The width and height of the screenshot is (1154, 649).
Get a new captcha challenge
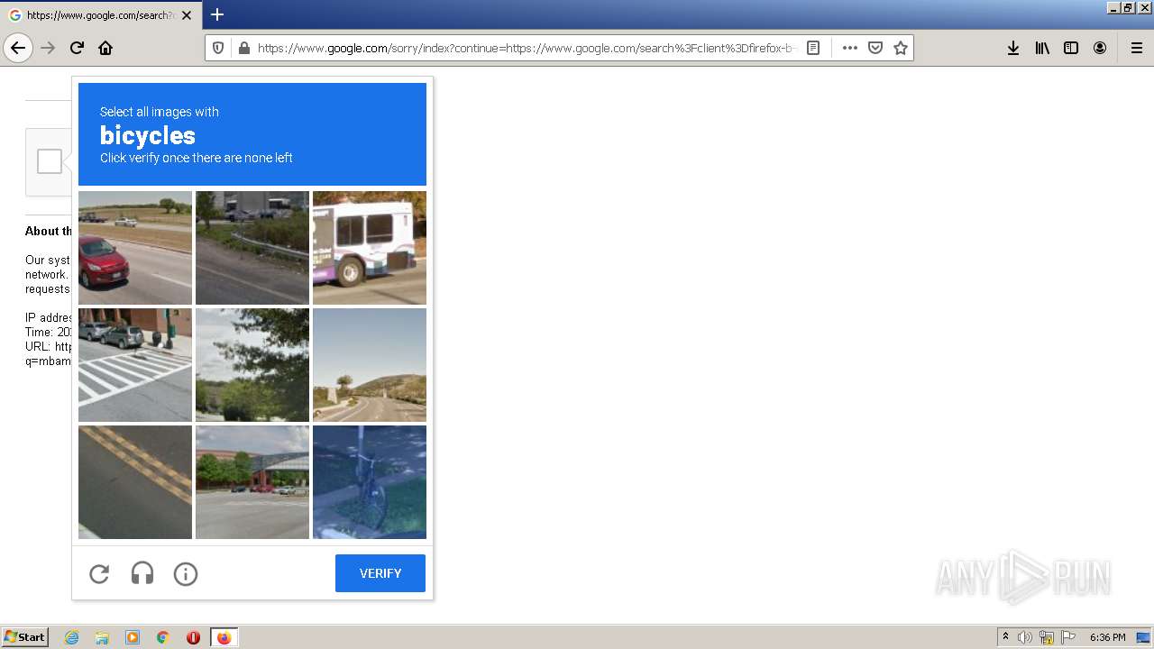(99, 573)
